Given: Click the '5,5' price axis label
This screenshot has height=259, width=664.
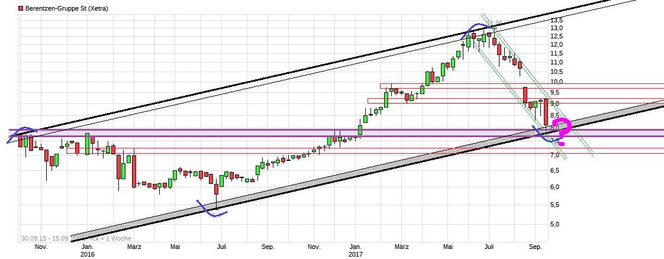Looking at the screenshot, I should coord(555,205).
